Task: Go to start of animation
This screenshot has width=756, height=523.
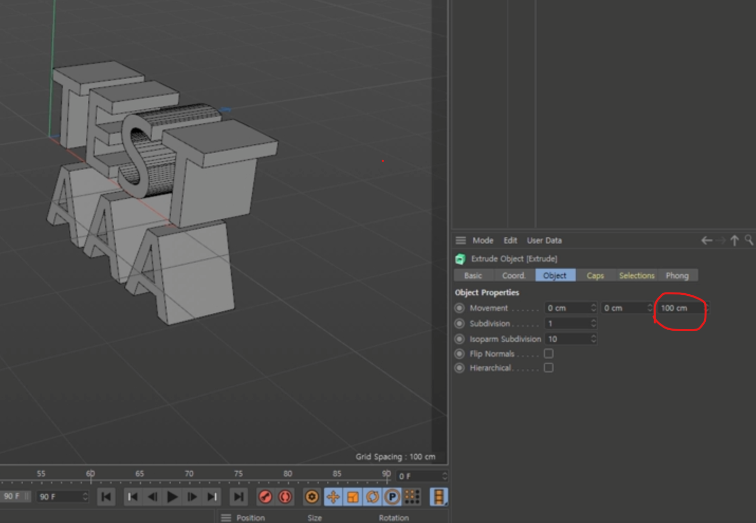Action: pyautogui.click(x=106, y=497)
